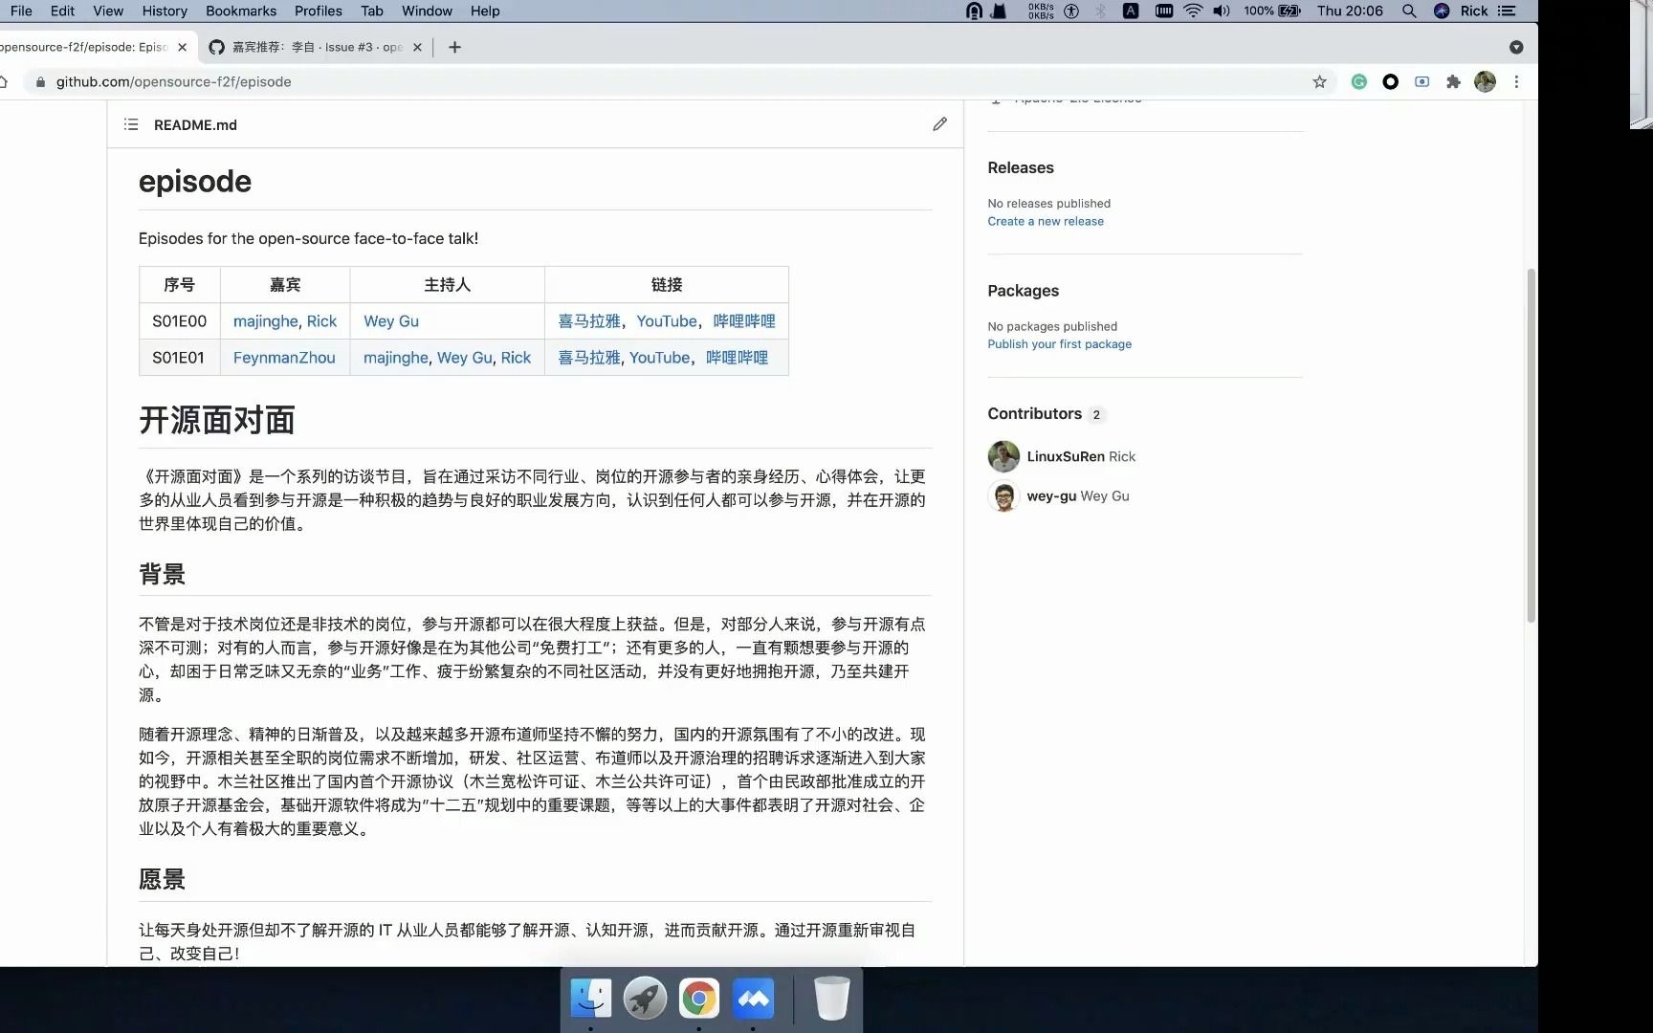The image size is (1653, 1033).
Task: Open the README table of contents icon
Action: coord(131,124)
